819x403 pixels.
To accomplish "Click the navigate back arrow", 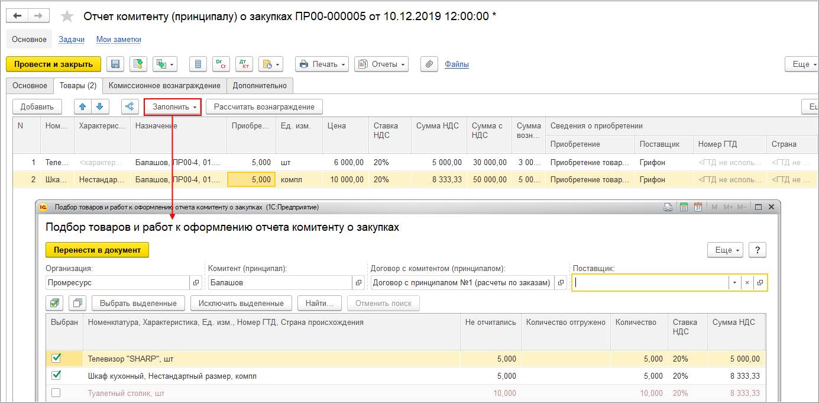I will pos(18,16).
